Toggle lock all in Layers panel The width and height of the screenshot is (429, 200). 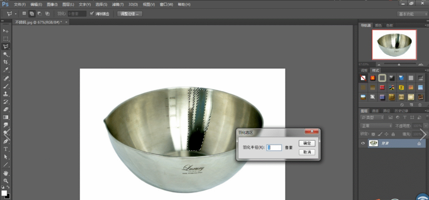393,134
